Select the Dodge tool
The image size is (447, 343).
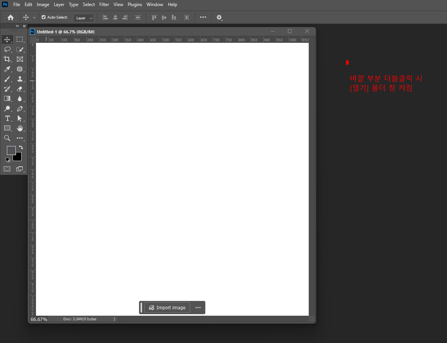[7, 109]
